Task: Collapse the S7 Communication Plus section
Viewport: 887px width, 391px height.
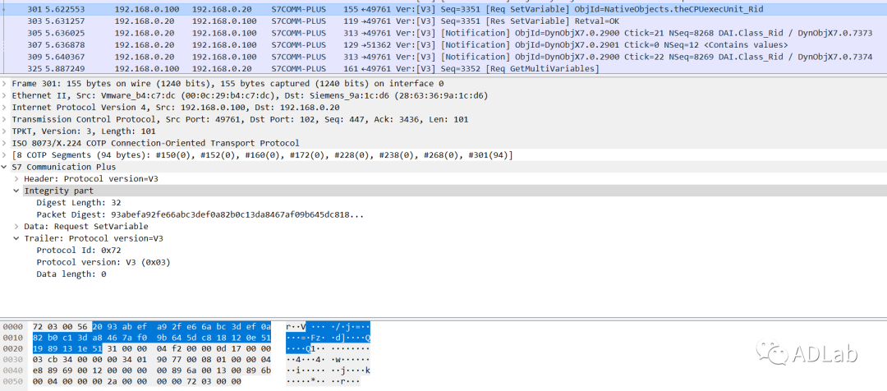Action: pos(5,167)
